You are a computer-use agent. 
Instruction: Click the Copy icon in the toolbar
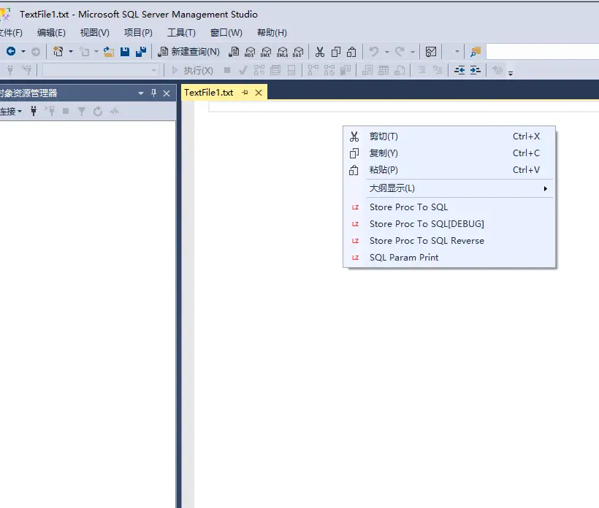pos(336,52)
